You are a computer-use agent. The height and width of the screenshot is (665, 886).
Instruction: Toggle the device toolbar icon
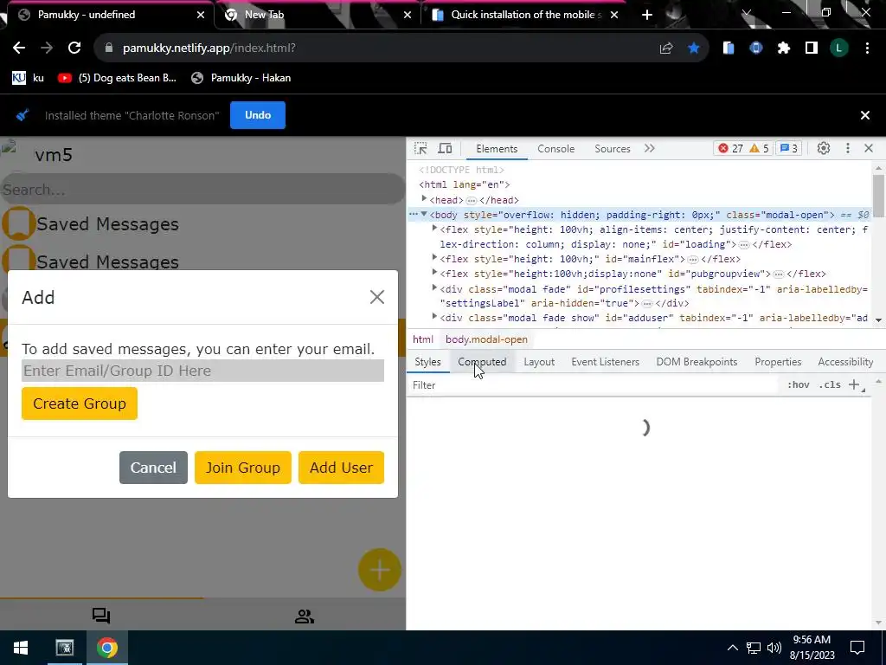(446, 148)
